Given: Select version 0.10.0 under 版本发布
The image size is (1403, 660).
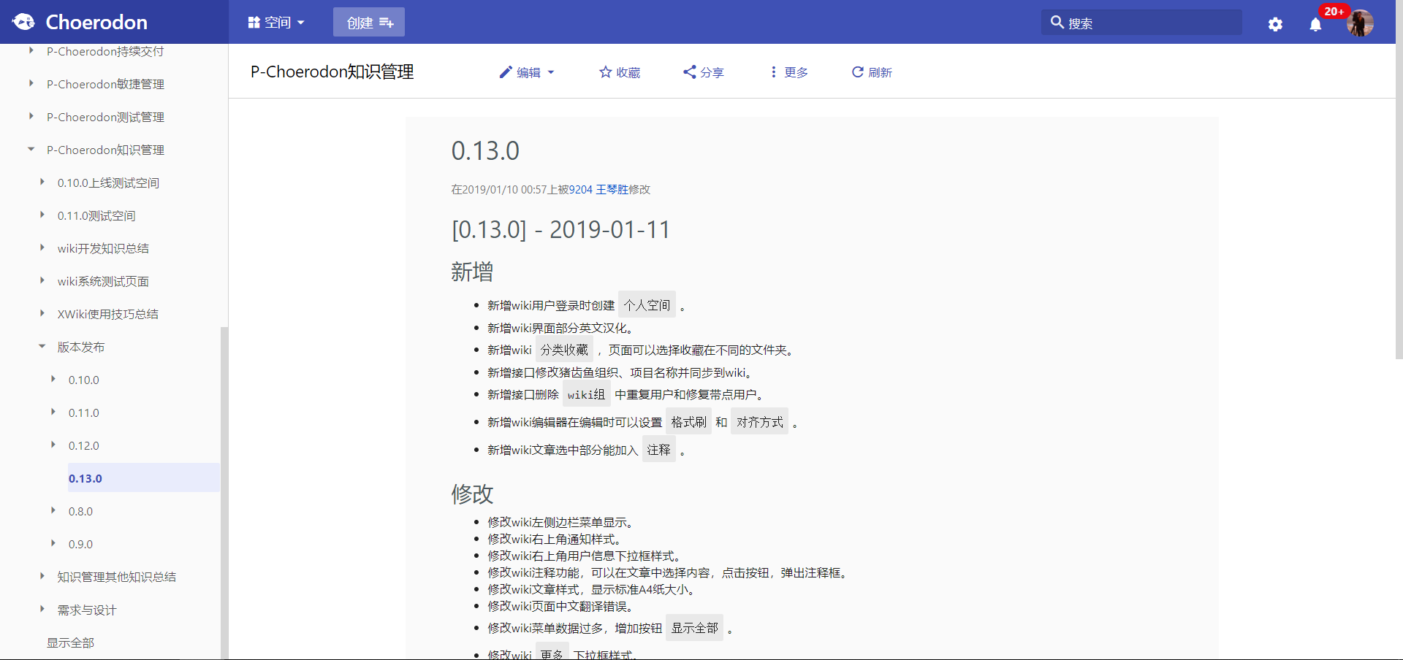Looking at the screenshot, I should [x=84, y=380].
